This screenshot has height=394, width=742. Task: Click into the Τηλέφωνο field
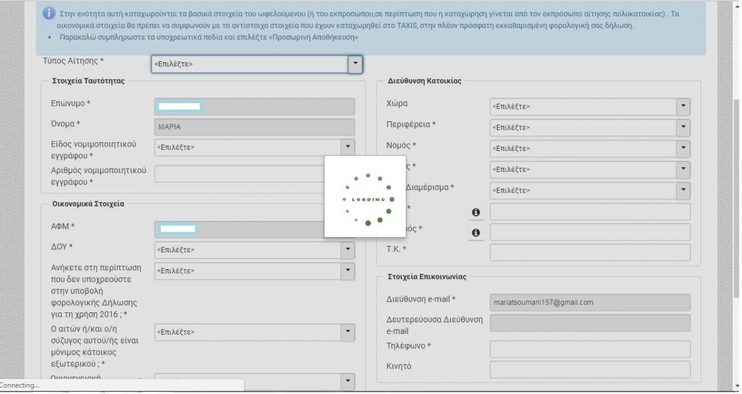[x=590, y=349]
